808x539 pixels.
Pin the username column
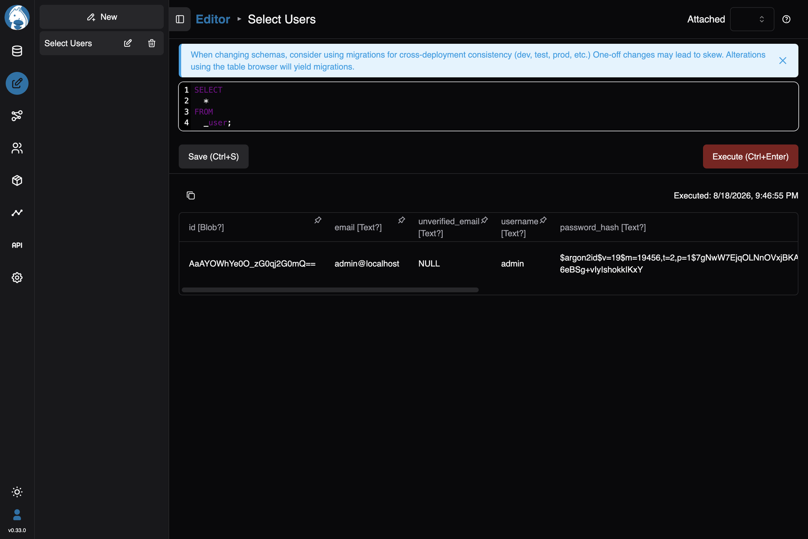543,220
